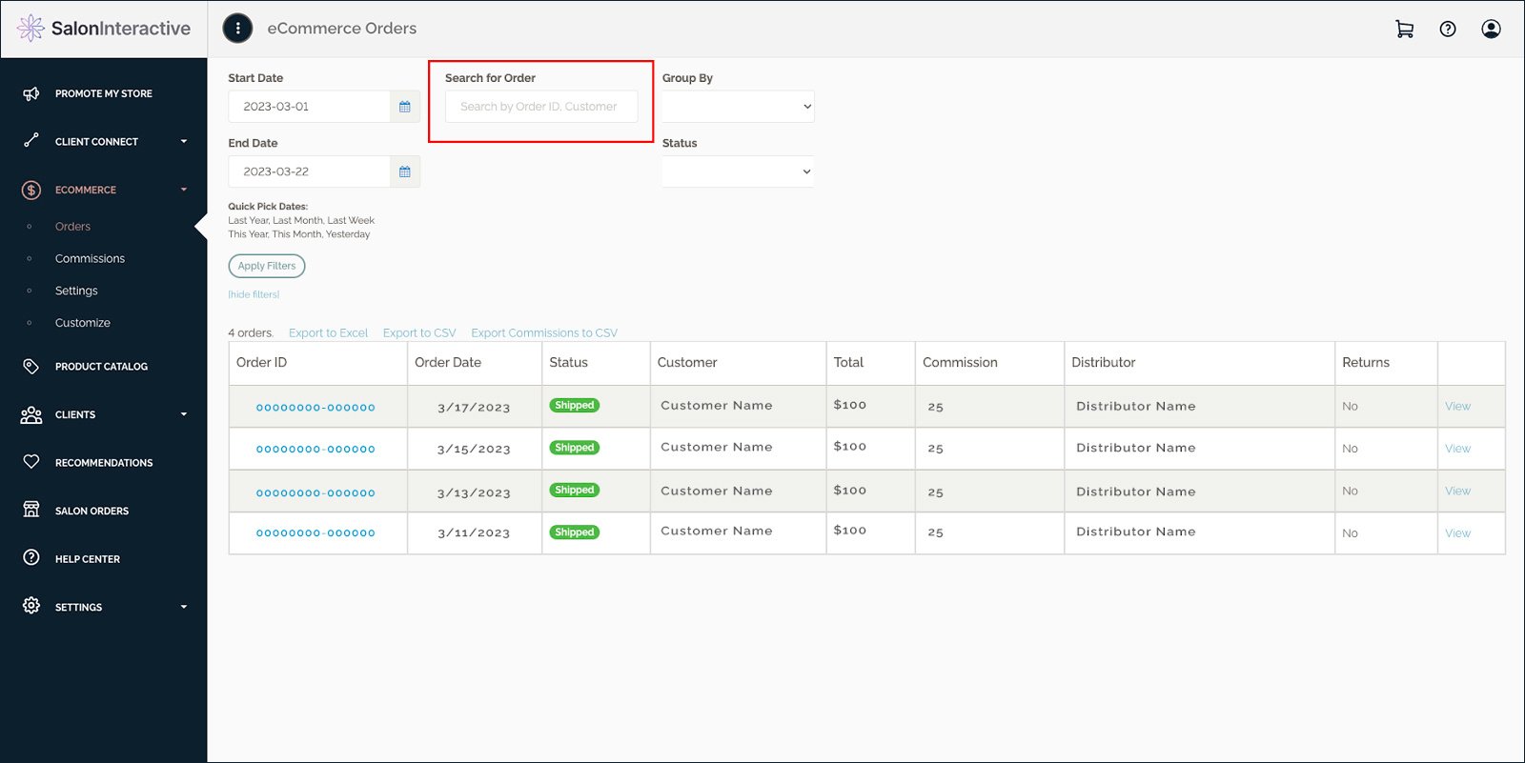Go to Commissions in the eCommerce submenu

click(x=90, y=258)
